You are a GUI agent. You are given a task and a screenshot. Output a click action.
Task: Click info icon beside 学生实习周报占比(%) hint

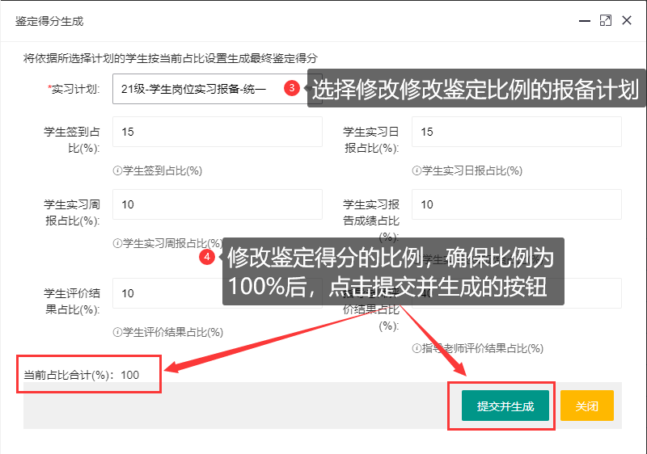point(117,243)
